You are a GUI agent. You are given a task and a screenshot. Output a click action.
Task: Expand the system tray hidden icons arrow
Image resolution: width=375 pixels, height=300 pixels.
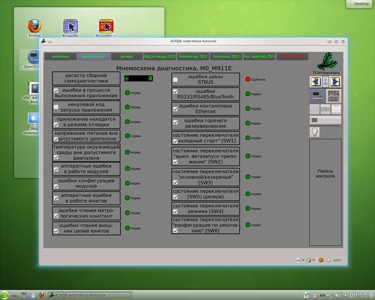pyautogui.click(x=346, y=295)
